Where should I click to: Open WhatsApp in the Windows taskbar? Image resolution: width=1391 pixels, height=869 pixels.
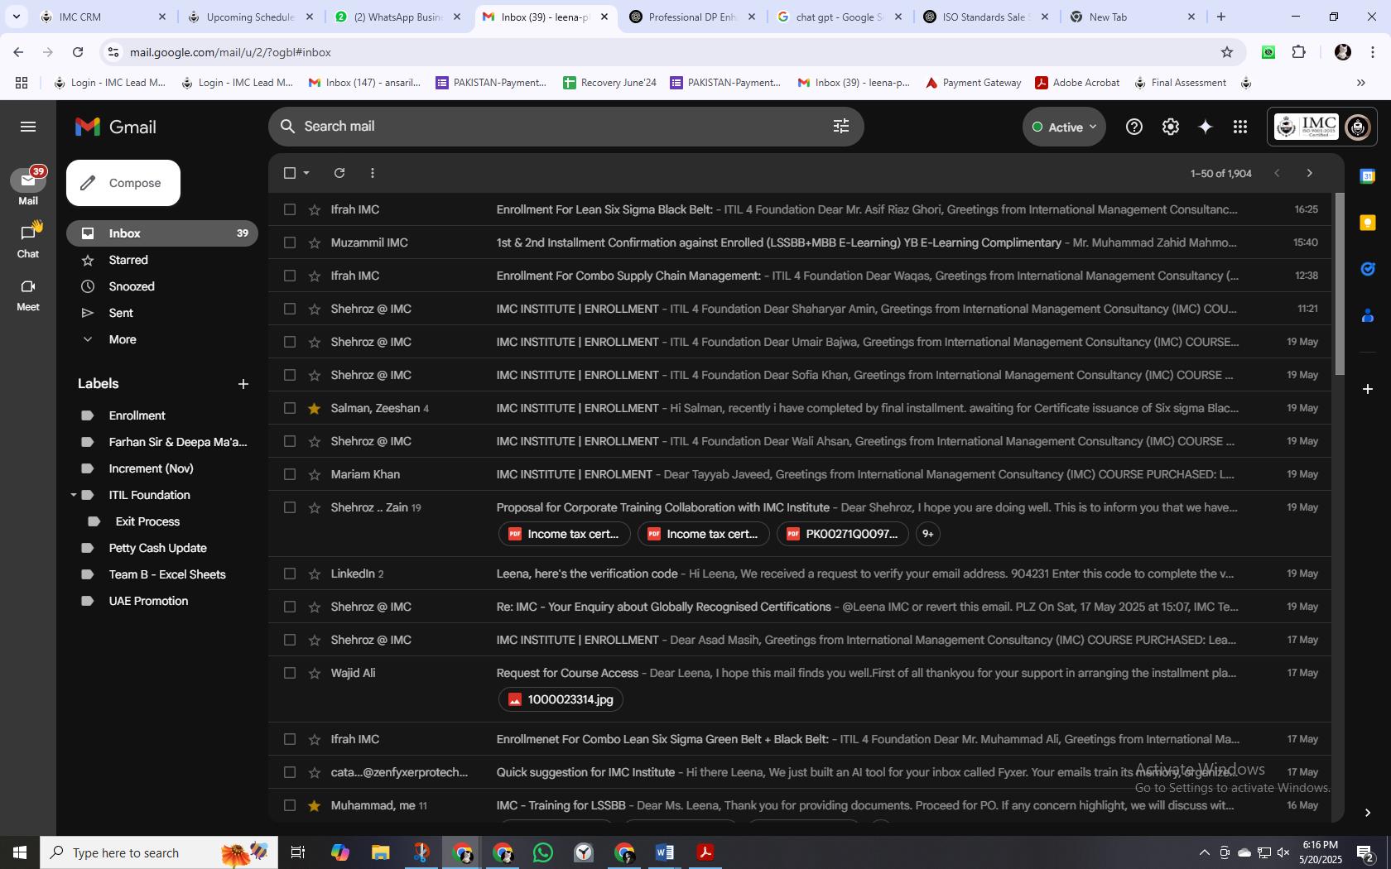point(543,852)
